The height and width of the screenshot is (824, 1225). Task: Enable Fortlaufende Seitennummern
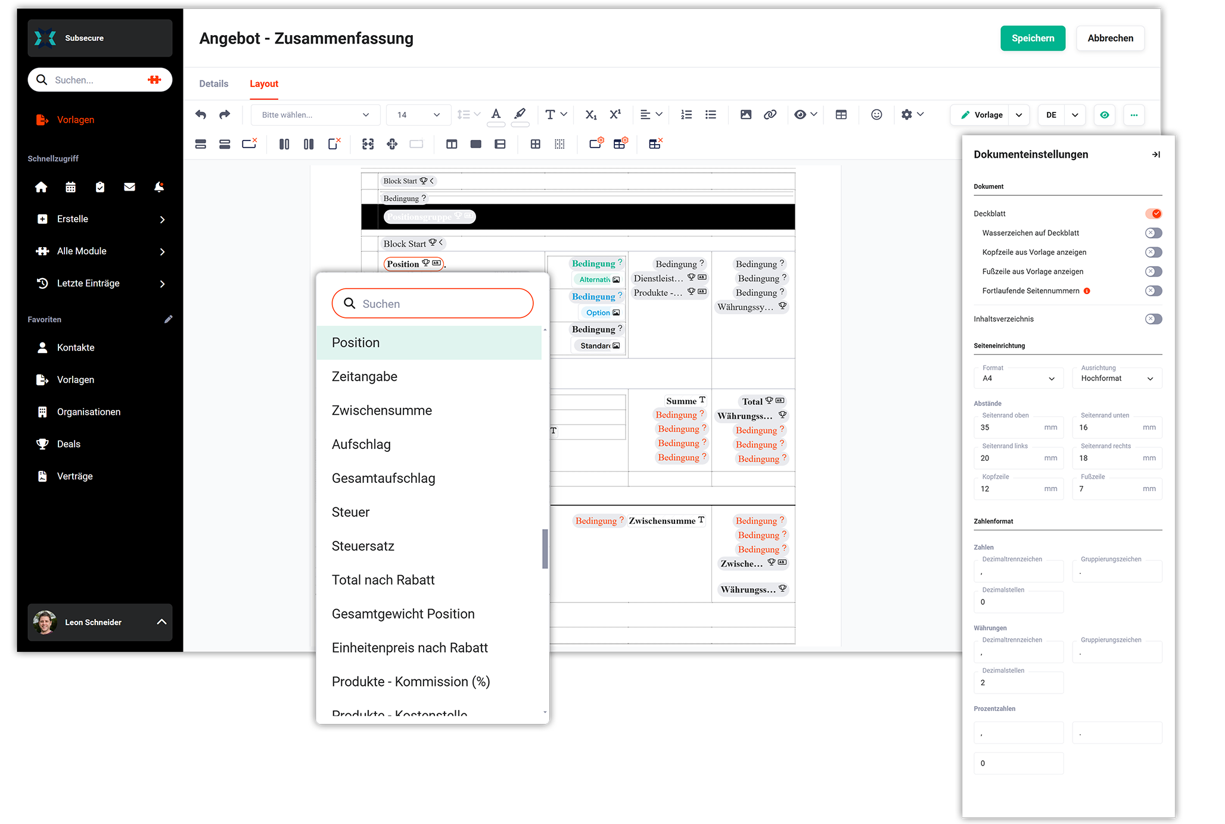[x=1154, y=291]
